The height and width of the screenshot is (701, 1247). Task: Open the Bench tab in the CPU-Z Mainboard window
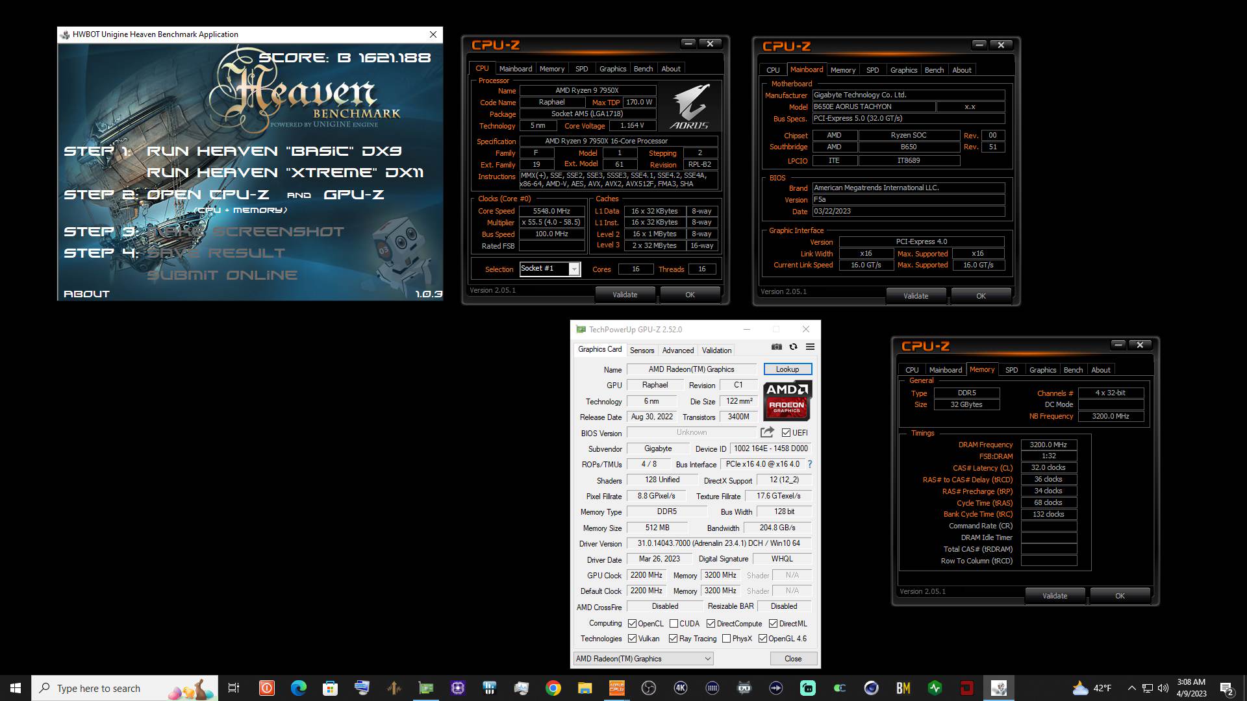coord(934,70)
